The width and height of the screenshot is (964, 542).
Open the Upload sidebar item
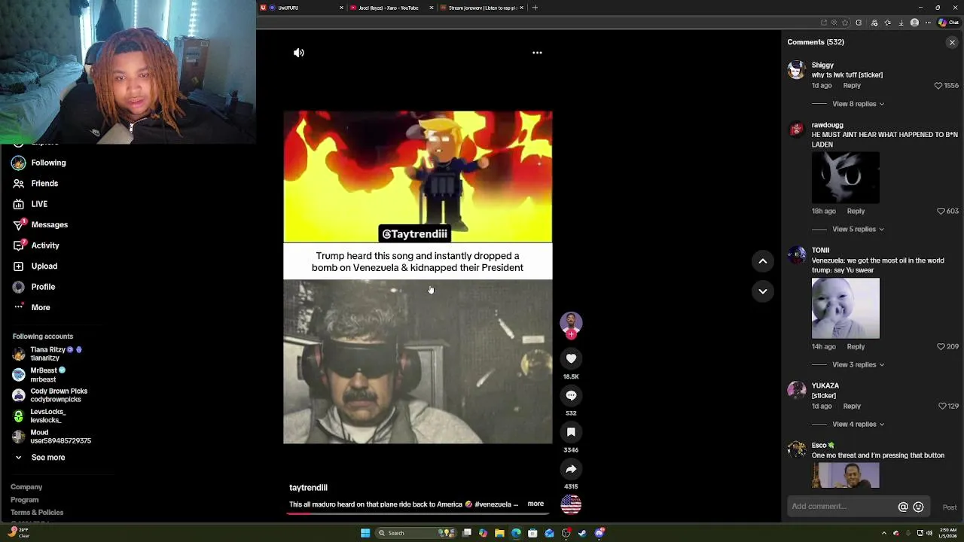44,266
